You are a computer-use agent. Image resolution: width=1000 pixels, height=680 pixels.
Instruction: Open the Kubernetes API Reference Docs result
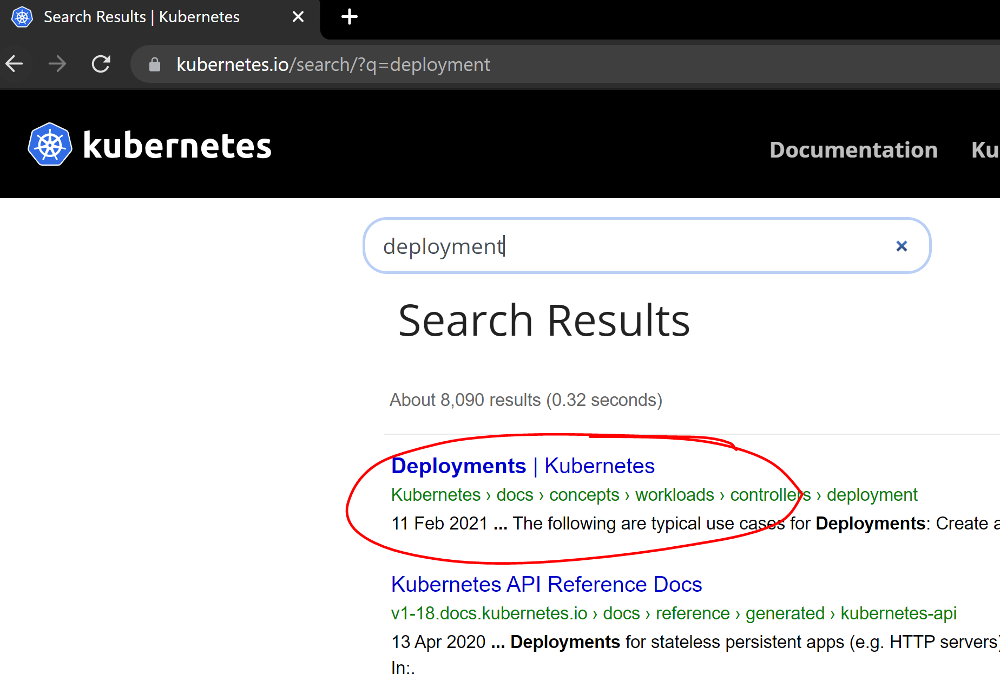547,585
